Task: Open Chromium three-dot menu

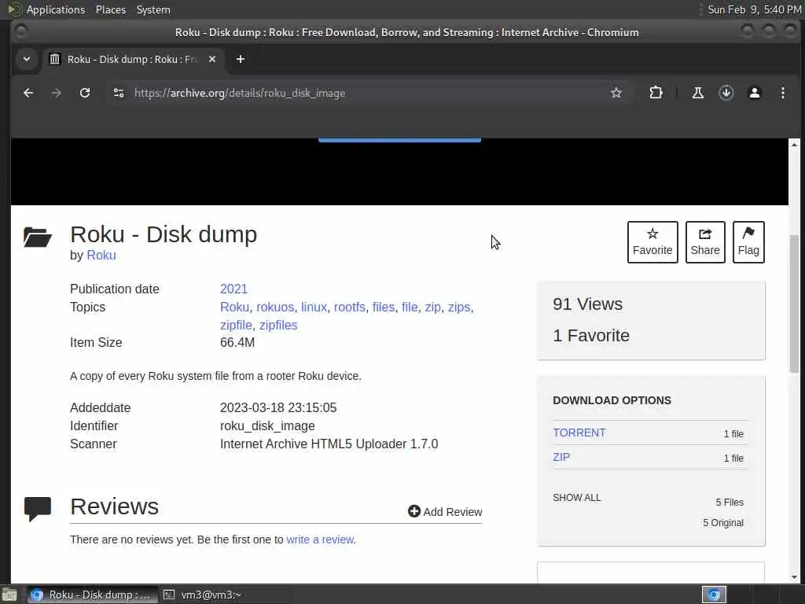Action: (x=782, y=93)
